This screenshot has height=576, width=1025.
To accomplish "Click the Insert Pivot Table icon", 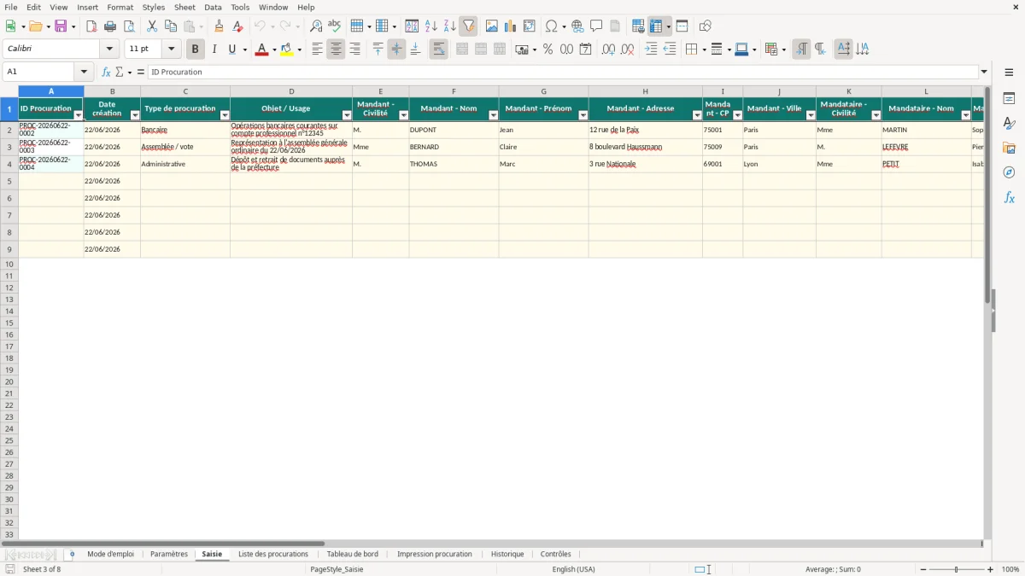I will tap(529, 26).
